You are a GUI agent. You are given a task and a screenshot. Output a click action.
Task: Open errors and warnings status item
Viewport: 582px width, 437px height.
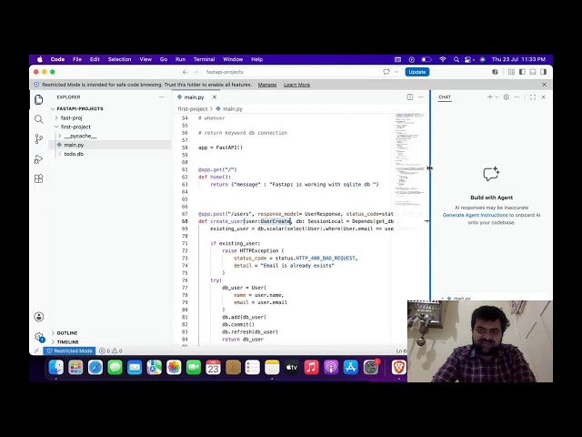[111, 351]
